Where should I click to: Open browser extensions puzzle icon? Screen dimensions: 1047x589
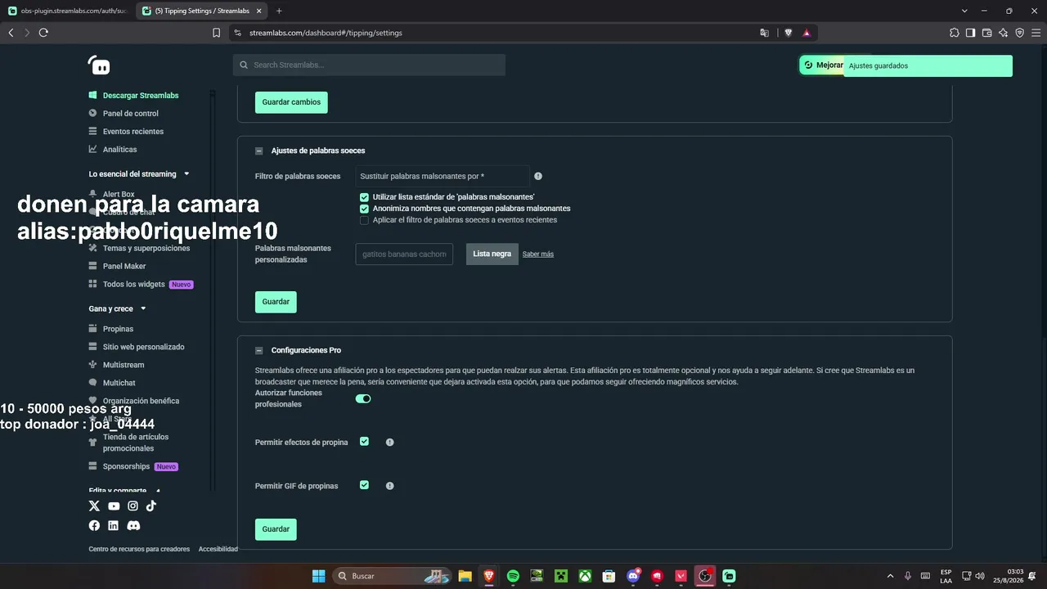955,33
